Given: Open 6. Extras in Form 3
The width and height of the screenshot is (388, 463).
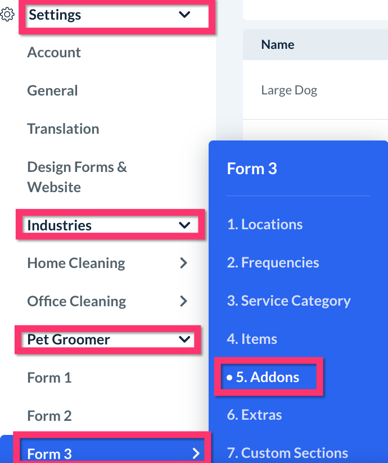Looking at the screenshot, I should pos(254,415).
